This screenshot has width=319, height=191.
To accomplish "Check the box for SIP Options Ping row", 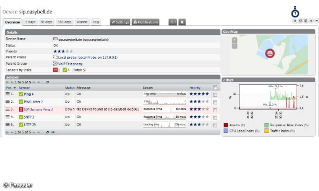I will 215,110.
